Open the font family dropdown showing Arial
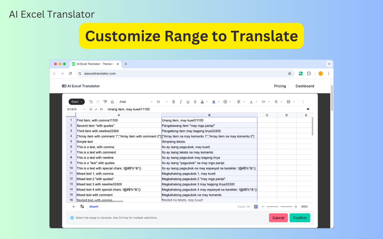Image resolution: width=383 pixels, height=239 pixels. (x=135, y=102)
